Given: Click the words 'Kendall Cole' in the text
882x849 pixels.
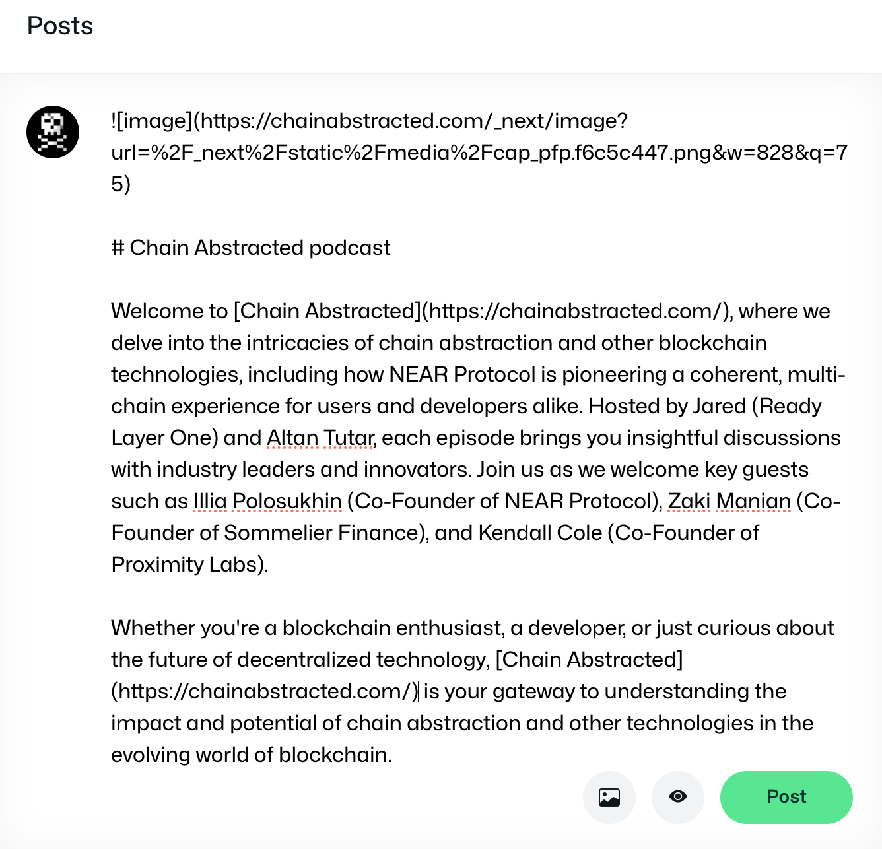Looking at the screenshot, I should [x=540, y=533].
